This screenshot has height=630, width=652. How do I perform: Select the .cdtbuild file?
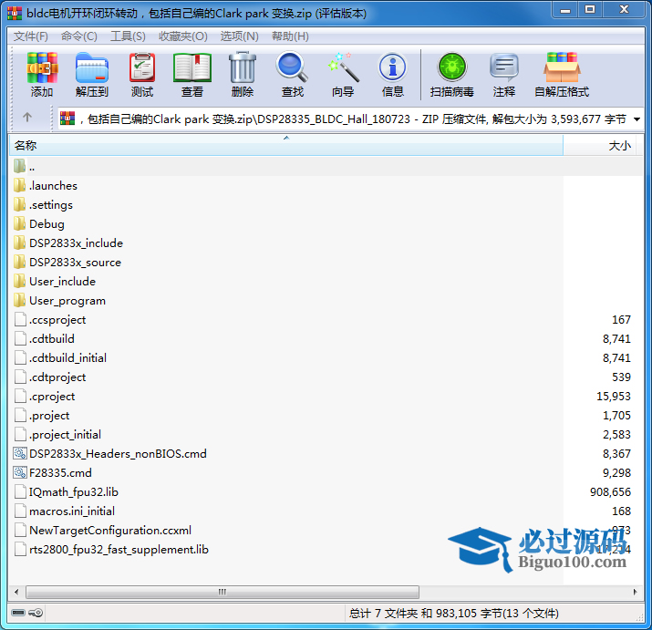tap(52, 338)
